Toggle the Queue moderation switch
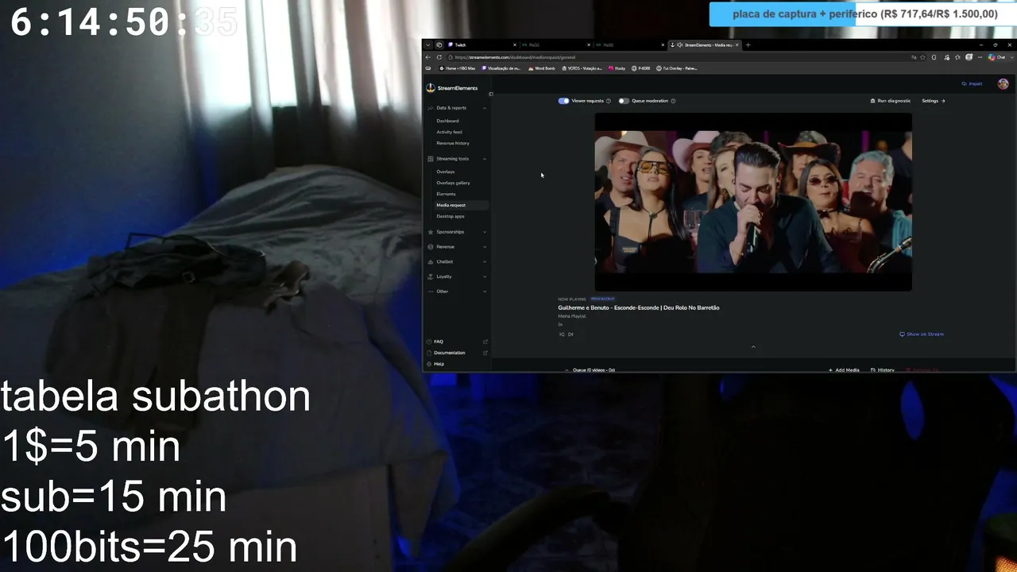 [x=624, y=101]
